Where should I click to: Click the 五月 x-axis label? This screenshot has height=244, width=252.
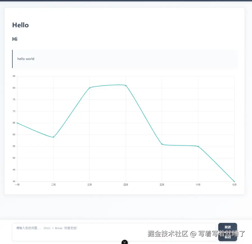[162, 185]
